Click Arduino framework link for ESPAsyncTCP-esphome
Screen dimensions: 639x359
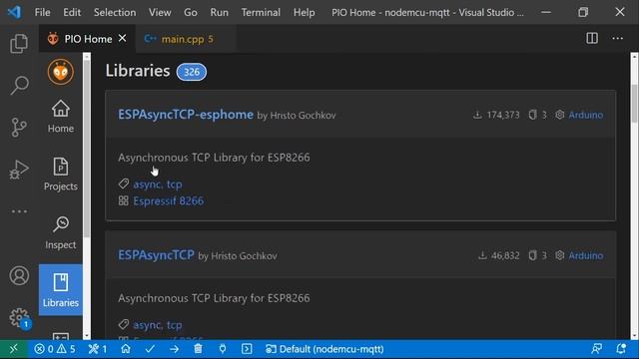pyautogui.click(x=586, y=115)
